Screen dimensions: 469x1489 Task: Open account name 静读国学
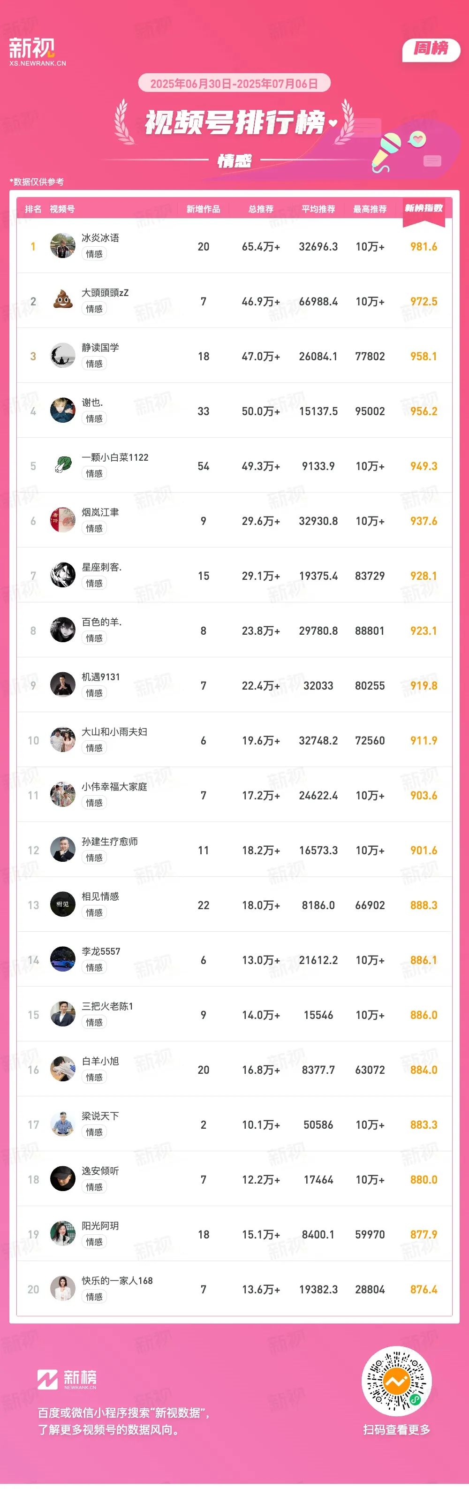[100, 348]
